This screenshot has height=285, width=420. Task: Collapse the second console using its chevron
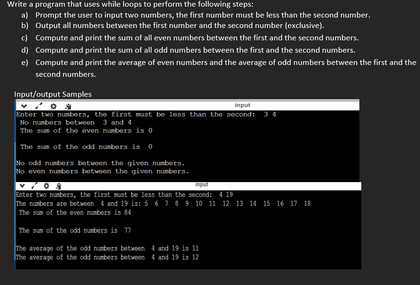[23, 185]
